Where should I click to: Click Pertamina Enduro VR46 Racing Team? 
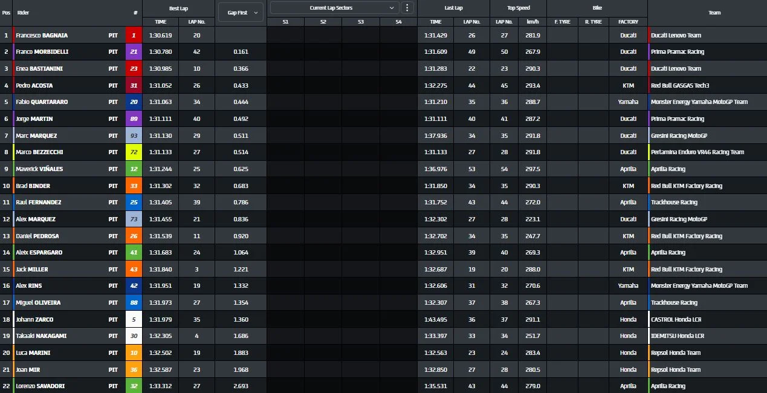(697, 152)
